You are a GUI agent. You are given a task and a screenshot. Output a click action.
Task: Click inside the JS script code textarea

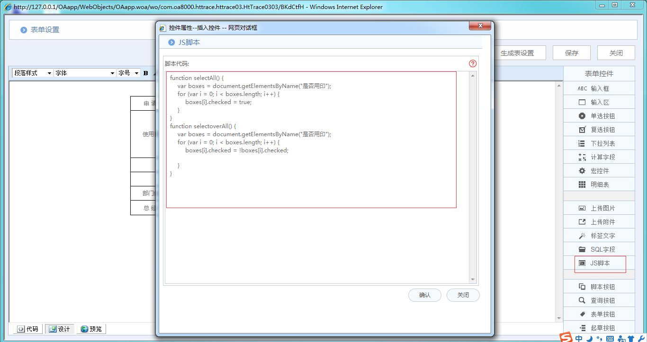click(x=311, y=189)
